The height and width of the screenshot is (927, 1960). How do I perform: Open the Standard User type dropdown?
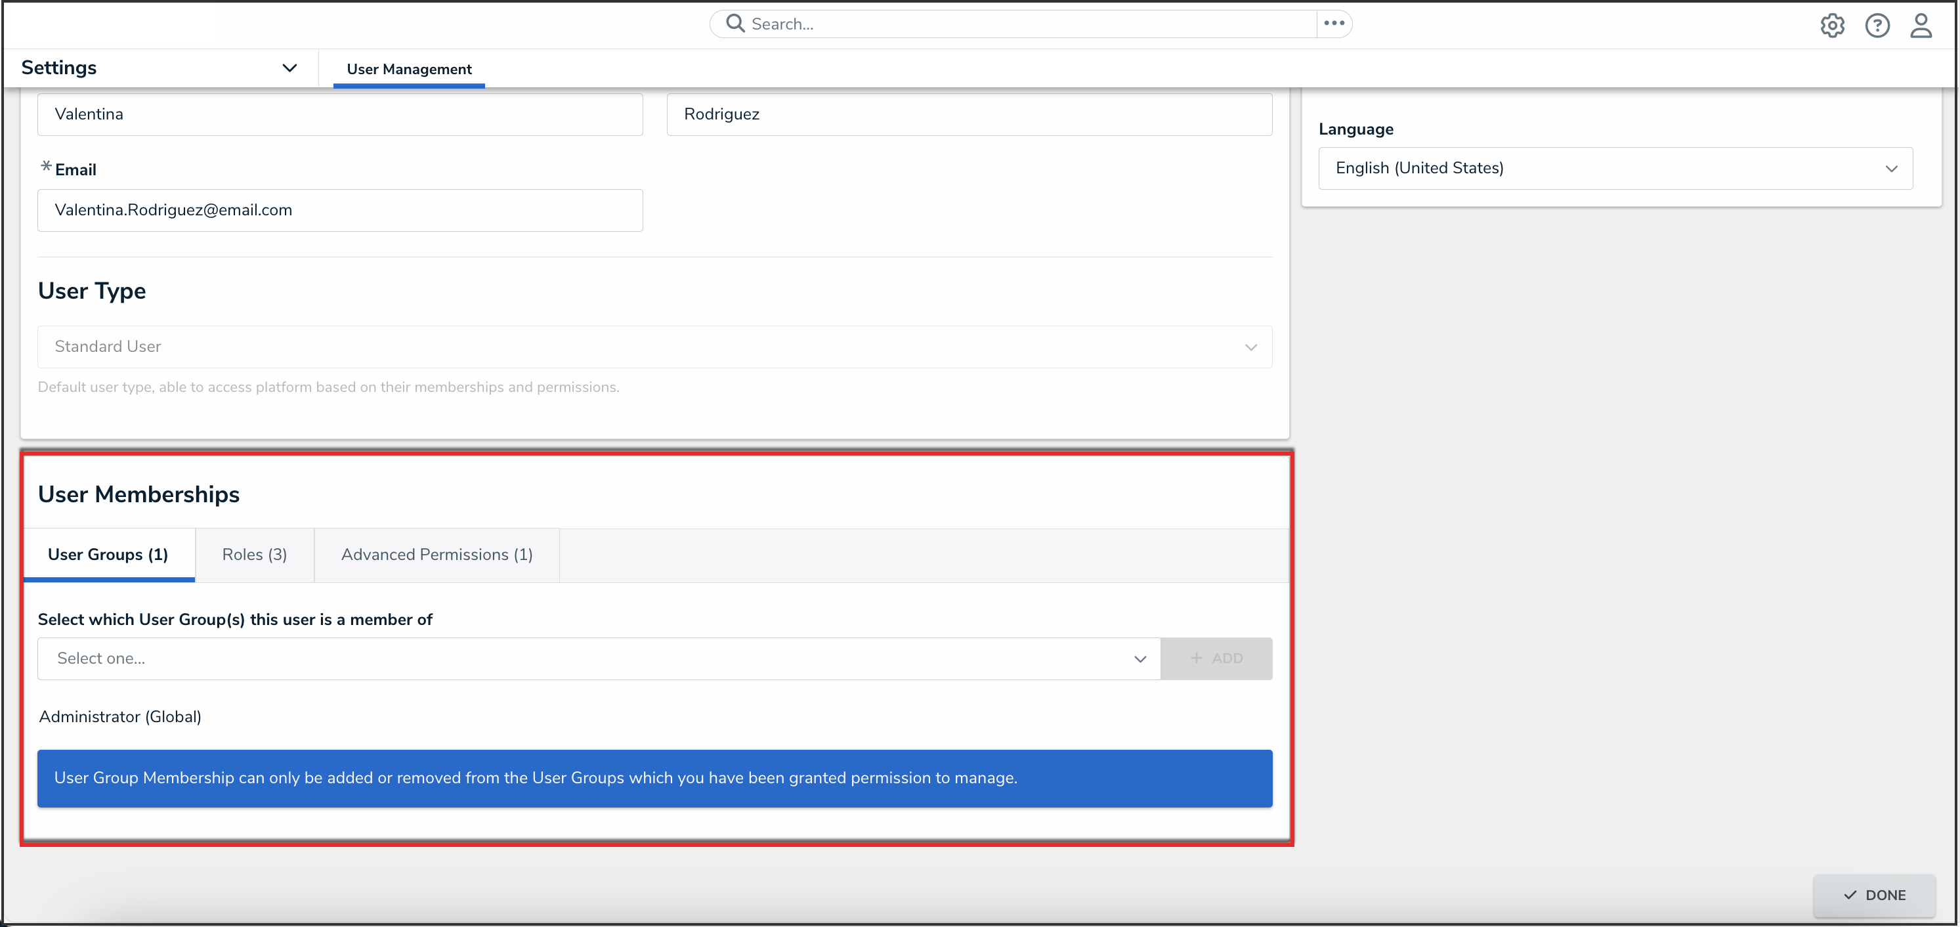coord(654,347)
